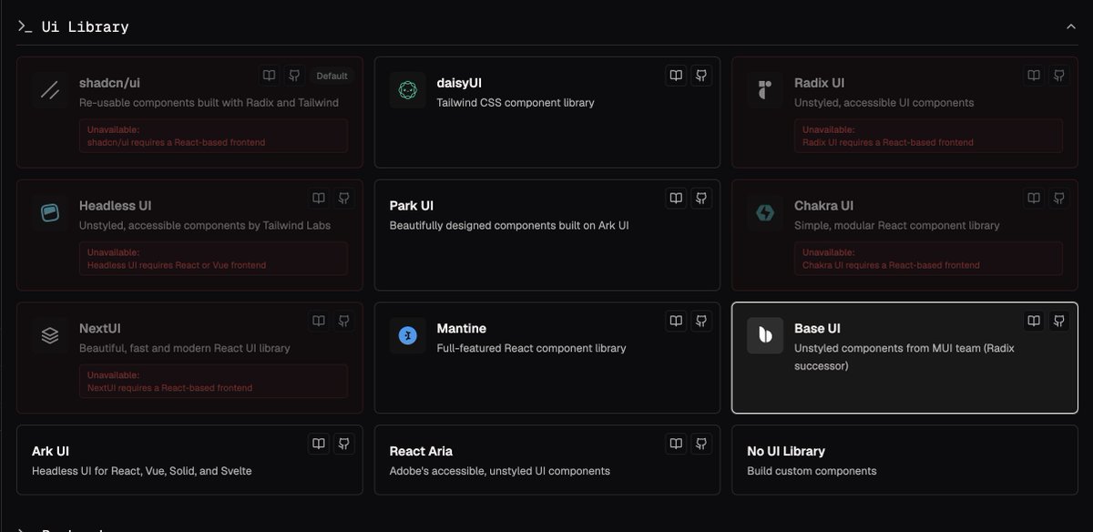Open the Base UI GitHub icon

tap(1059, 321)
